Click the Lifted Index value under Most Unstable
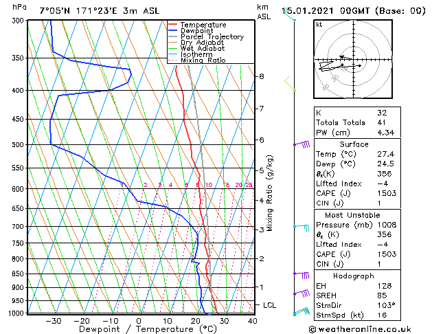 (x=383, y=245)
